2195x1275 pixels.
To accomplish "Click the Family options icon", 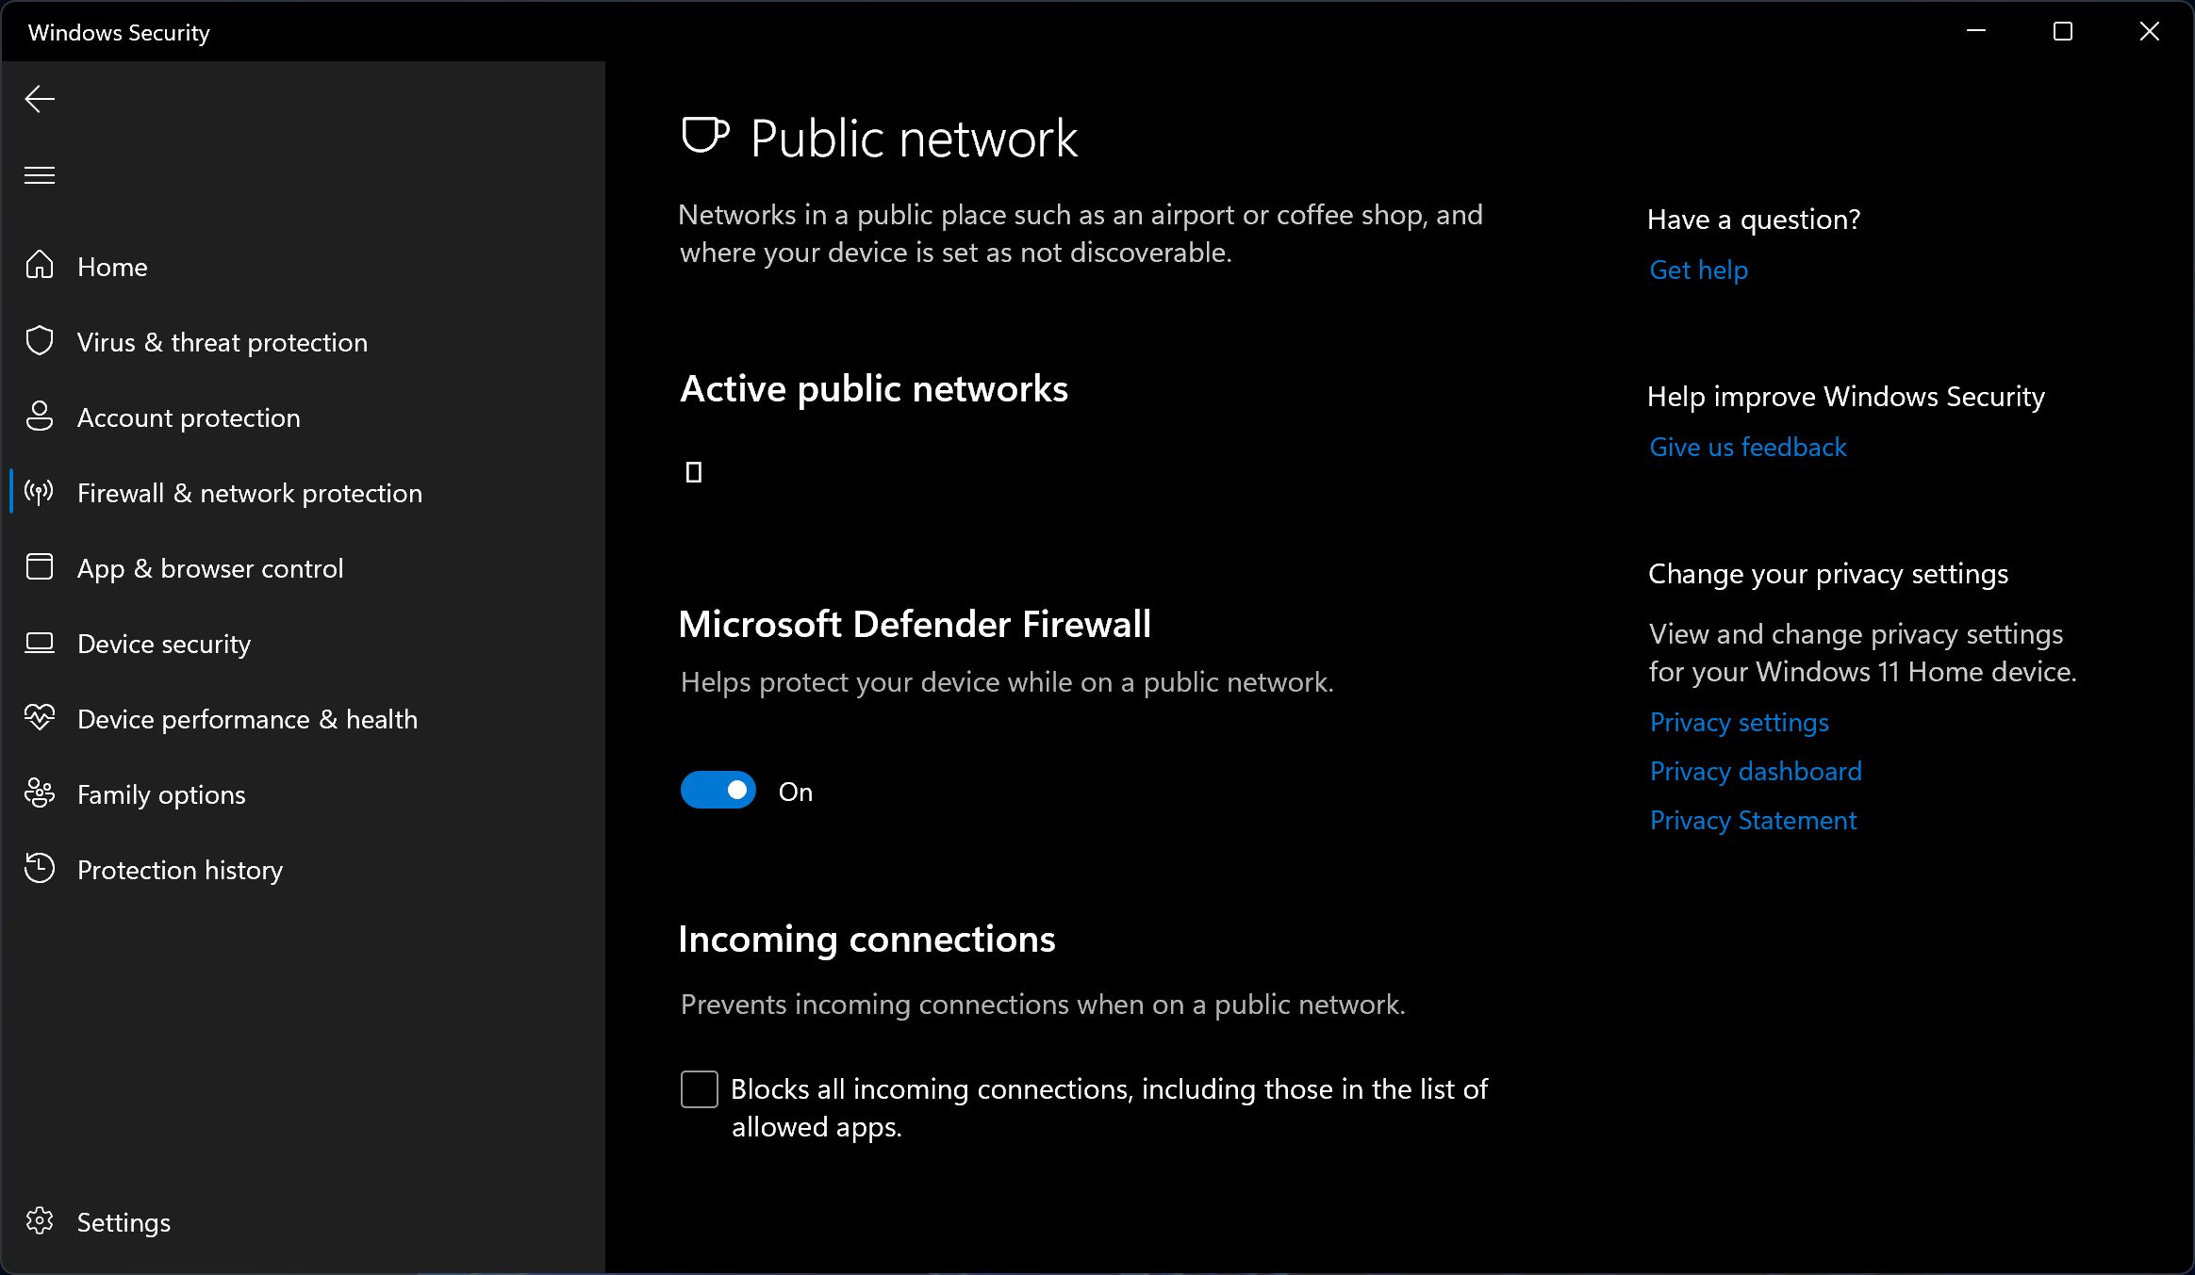I will point(40,793).
